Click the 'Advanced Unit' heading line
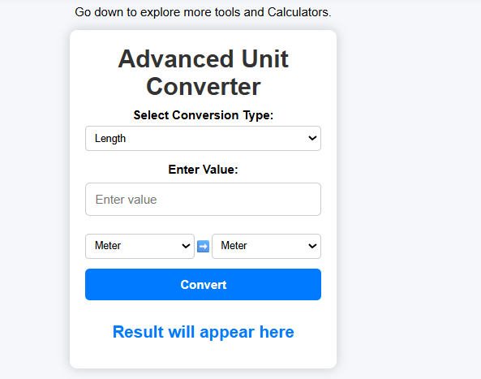 203,58
